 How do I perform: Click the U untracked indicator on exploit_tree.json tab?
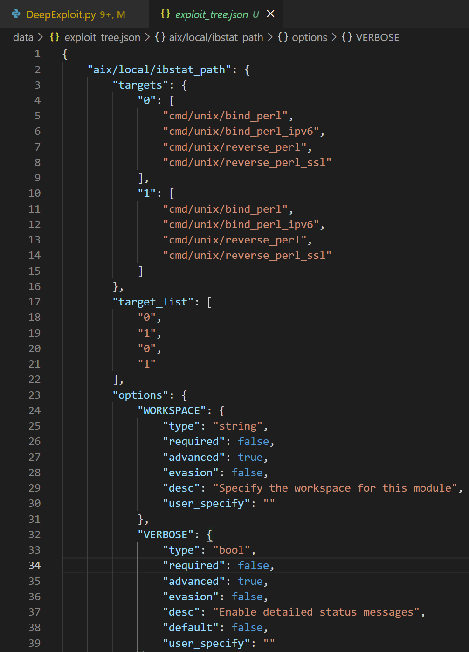257,14
